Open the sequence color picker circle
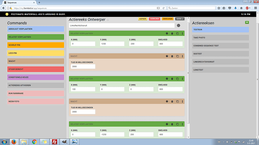Viewport: 259px width, 145px height. point(179,25)
